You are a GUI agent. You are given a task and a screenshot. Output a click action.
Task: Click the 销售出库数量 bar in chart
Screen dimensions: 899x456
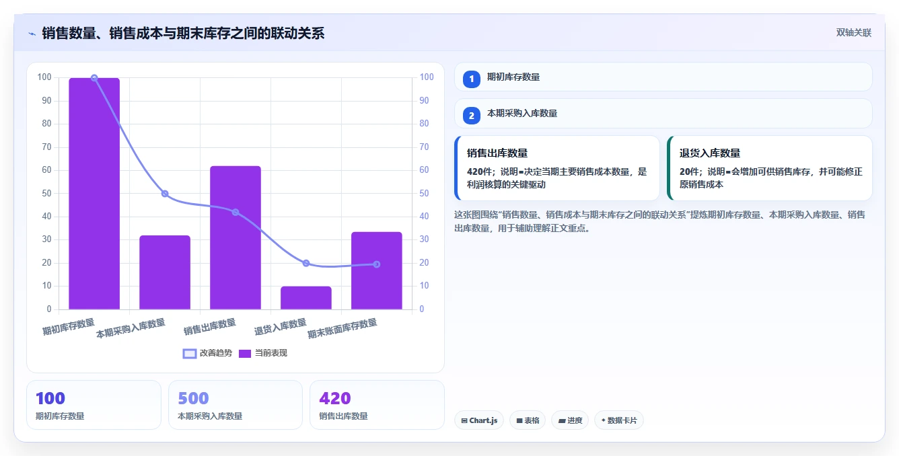click(236, 237)
